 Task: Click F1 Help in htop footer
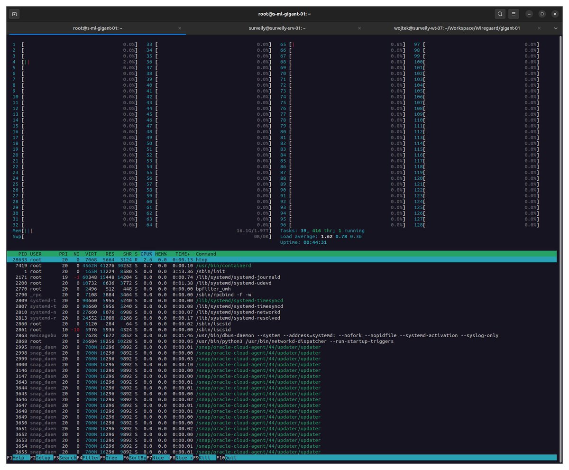[18, 458]
